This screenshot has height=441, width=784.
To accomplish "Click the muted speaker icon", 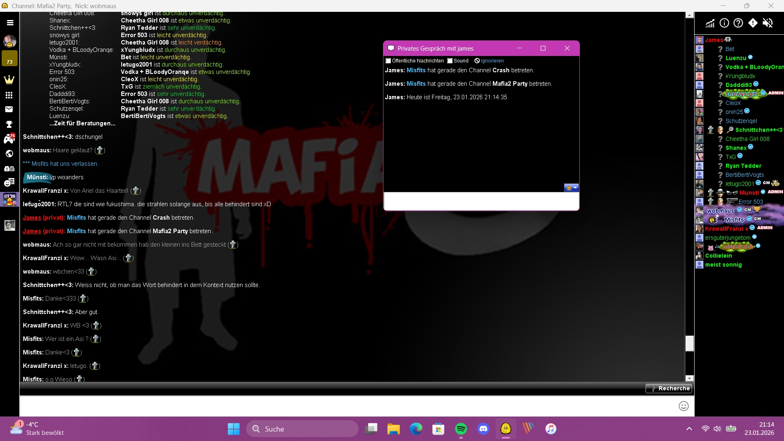I will (768, 23).
